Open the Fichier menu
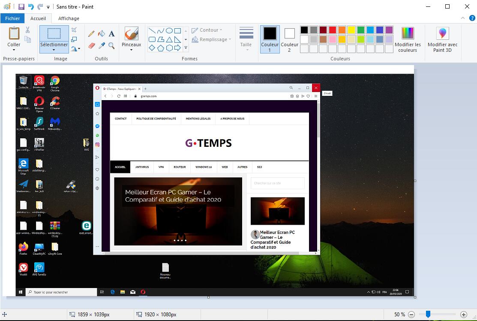The width and height of the screenshot is (477, 321). pos(12,18)
